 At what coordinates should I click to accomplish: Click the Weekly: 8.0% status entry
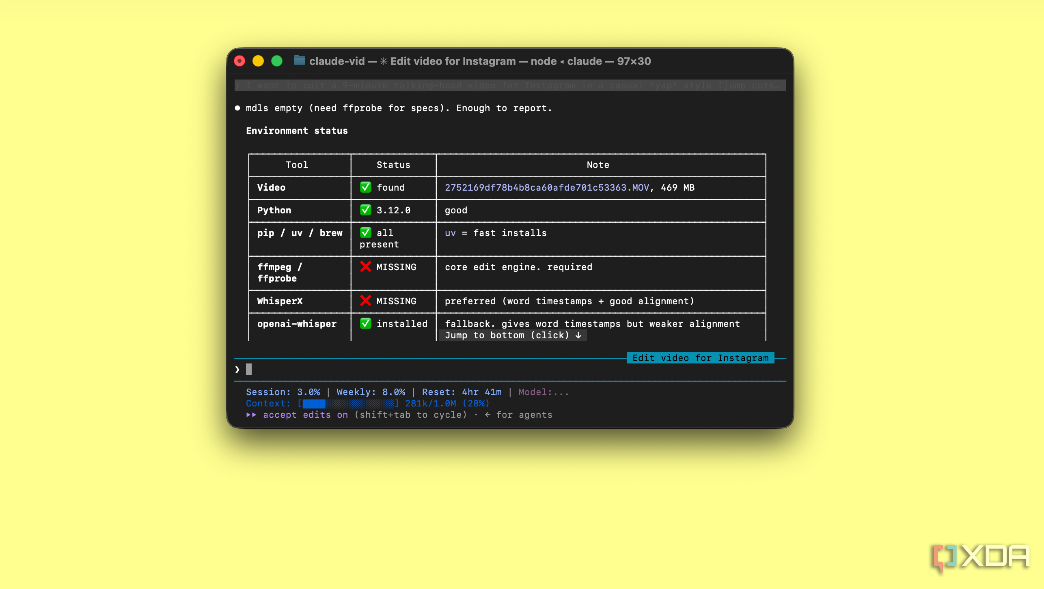pos(371,392)
